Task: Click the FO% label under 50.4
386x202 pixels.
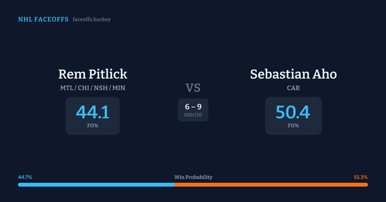Action: point(293,126)
